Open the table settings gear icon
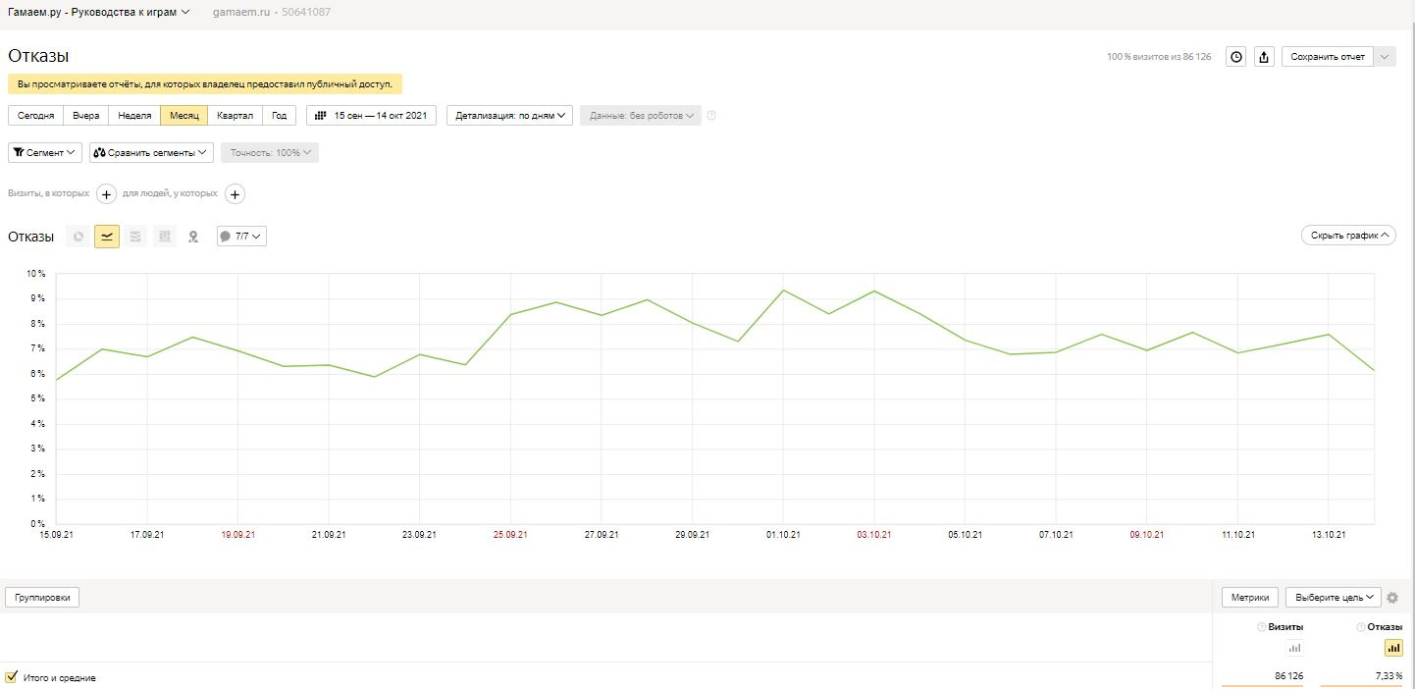The height and width of the screenshot is (689, 1415). [1392, 598]
